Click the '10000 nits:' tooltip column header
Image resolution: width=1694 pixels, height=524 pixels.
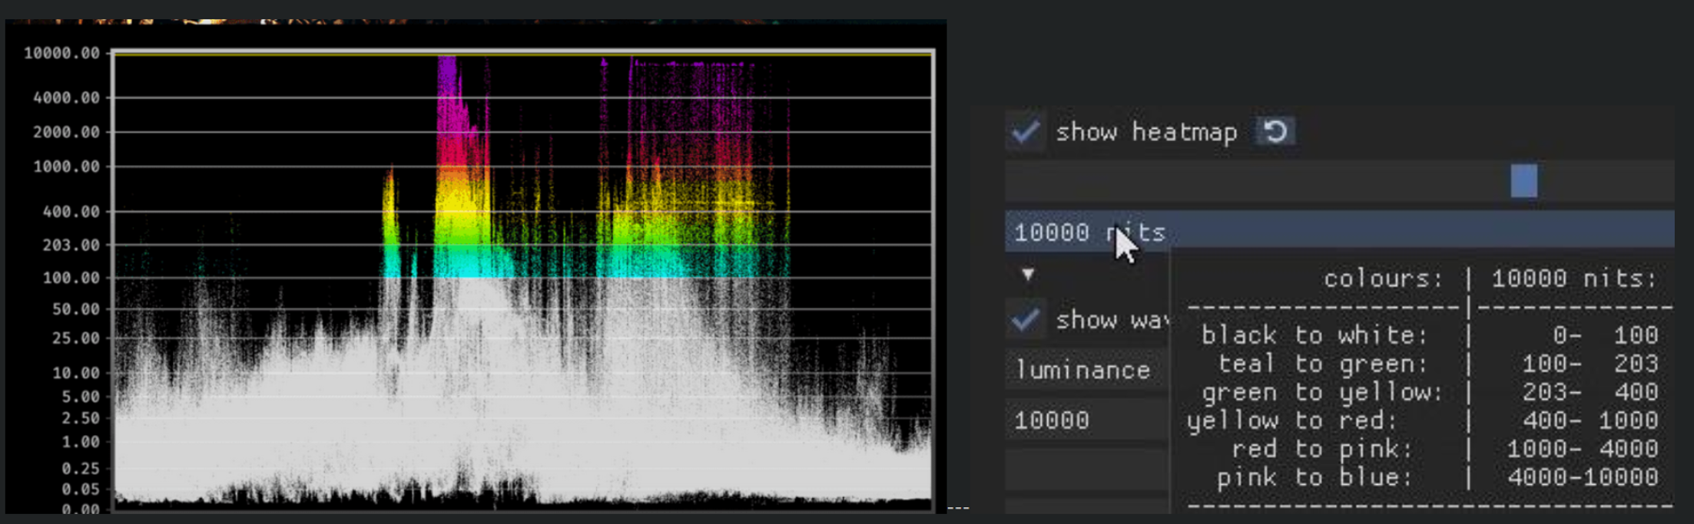1574,278
